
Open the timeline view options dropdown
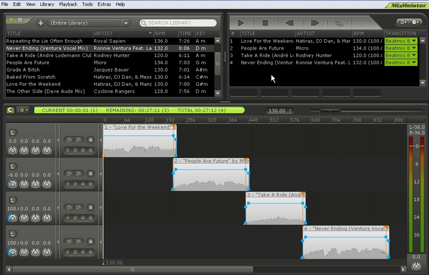(22, 110)
